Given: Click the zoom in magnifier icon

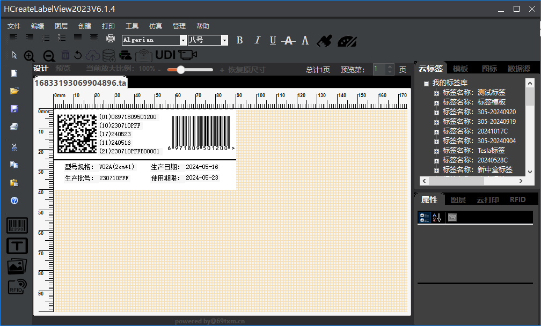Looking at the screenshot, I should point(30,55).
